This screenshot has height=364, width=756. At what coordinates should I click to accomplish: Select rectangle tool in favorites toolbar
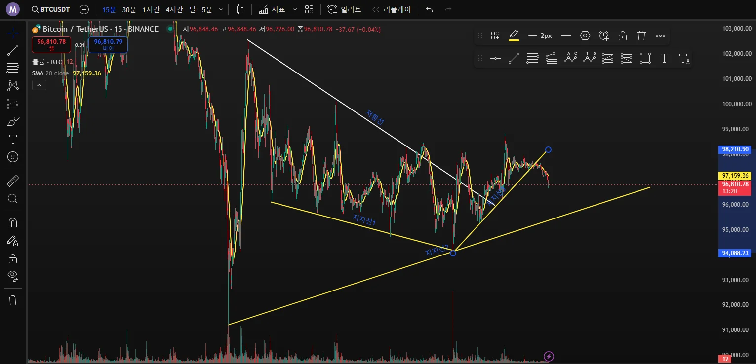645,59
